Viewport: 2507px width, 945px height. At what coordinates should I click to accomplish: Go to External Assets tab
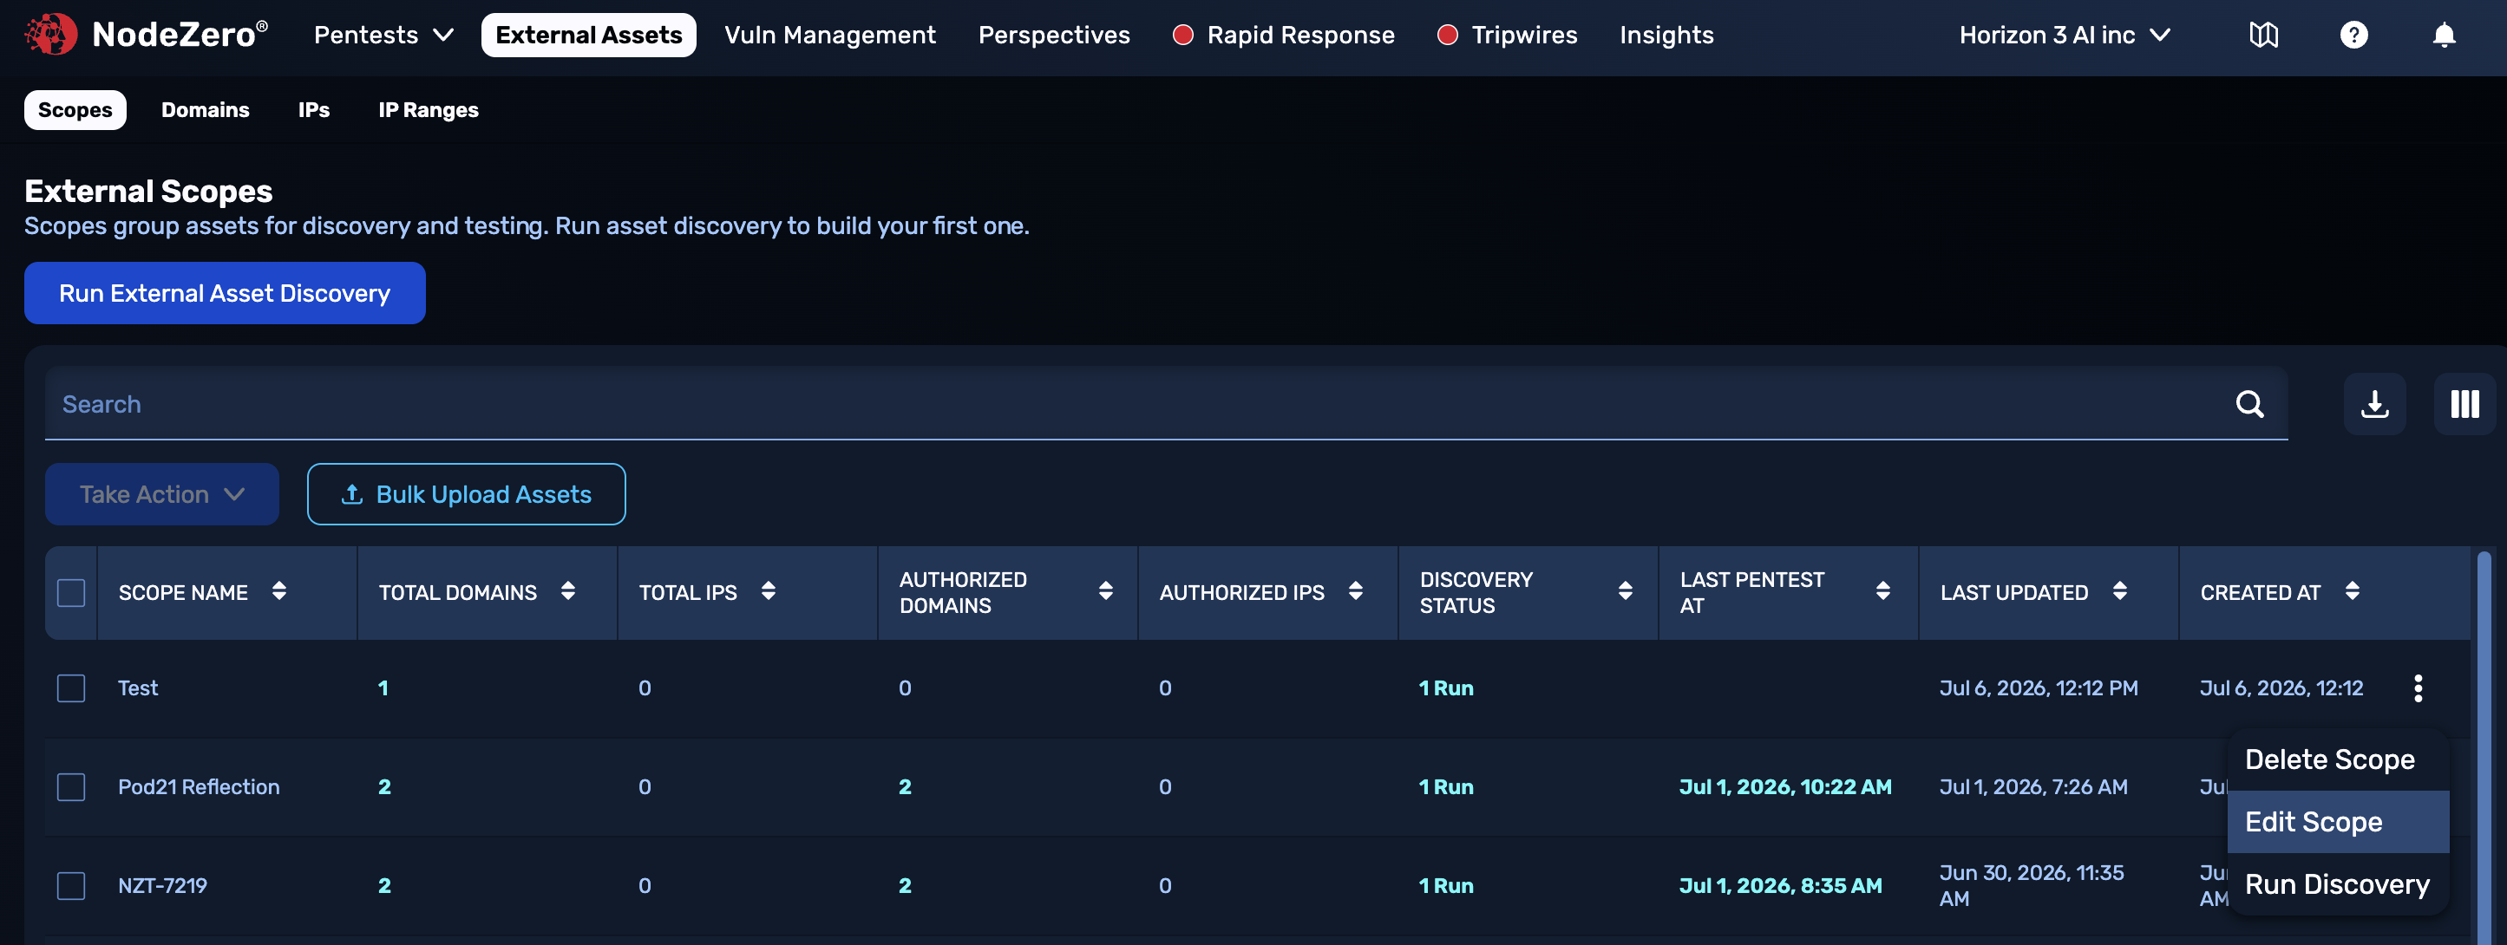588,35
